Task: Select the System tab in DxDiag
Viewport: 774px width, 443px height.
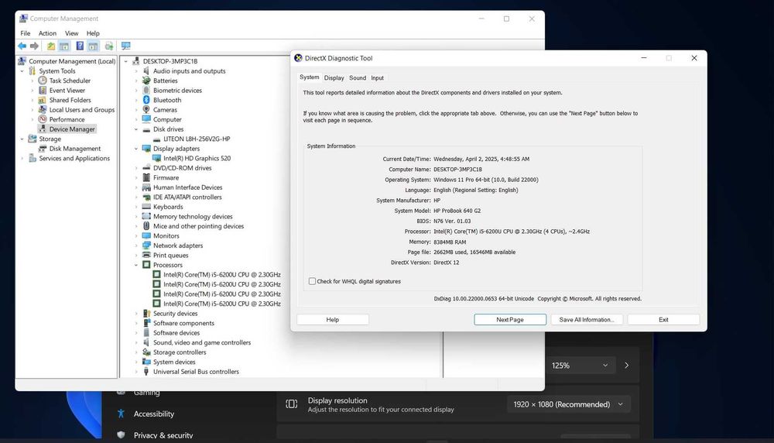Action: click(x=309, y=77)
